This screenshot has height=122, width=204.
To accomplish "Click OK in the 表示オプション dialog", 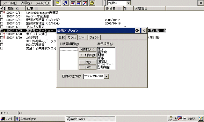I will (x=137, y=31).
